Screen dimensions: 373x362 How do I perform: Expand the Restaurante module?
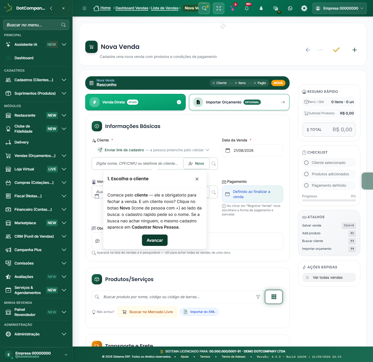click(64, 115)
